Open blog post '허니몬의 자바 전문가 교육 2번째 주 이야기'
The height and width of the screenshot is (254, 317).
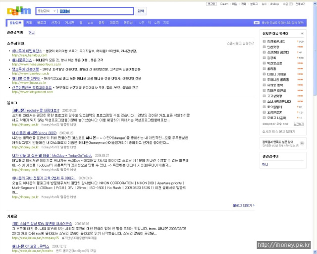(x=44, y=178)
